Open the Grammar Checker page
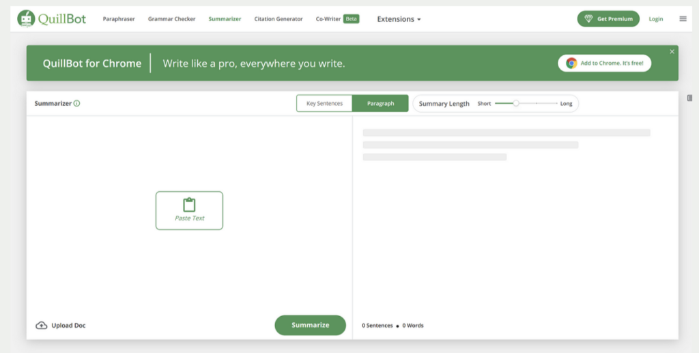Image resolution: width=699 pixels, height=353 pixels. tap(171, 19)
